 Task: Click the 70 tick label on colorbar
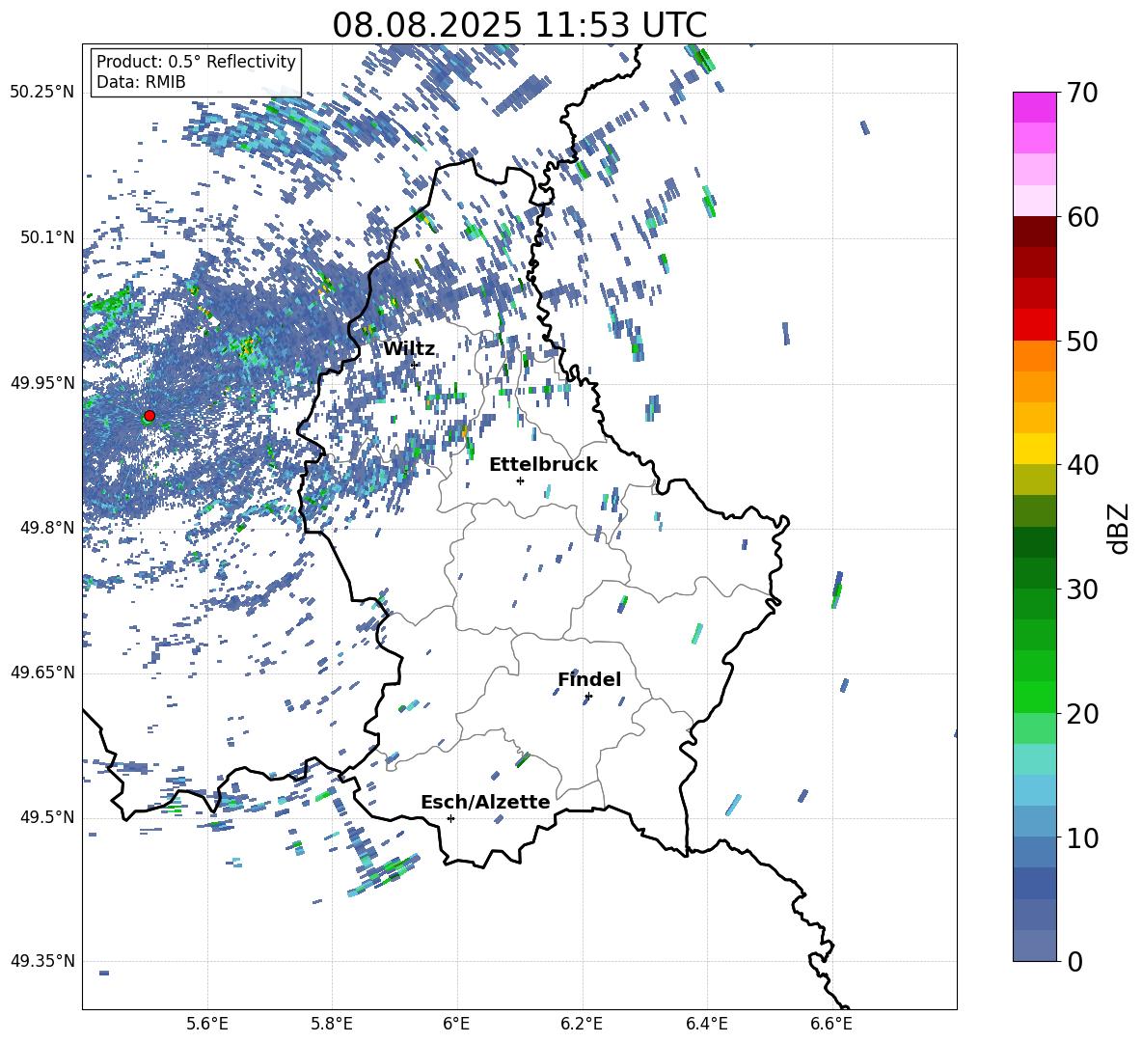point(1083,93)
